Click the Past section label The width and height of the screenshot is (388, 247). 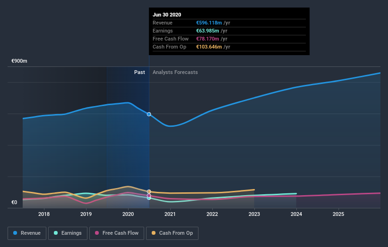[x=139, y=72]
